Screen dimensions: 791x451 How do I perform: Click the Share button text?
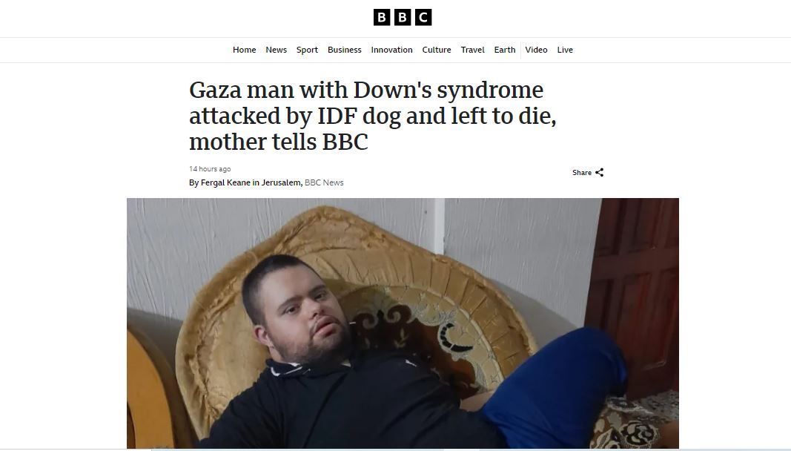582,173
